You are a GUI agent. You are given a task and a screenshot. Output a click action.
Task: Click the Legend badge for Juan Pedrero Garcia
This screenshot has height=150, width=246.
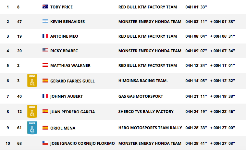[x=32, y=112]
